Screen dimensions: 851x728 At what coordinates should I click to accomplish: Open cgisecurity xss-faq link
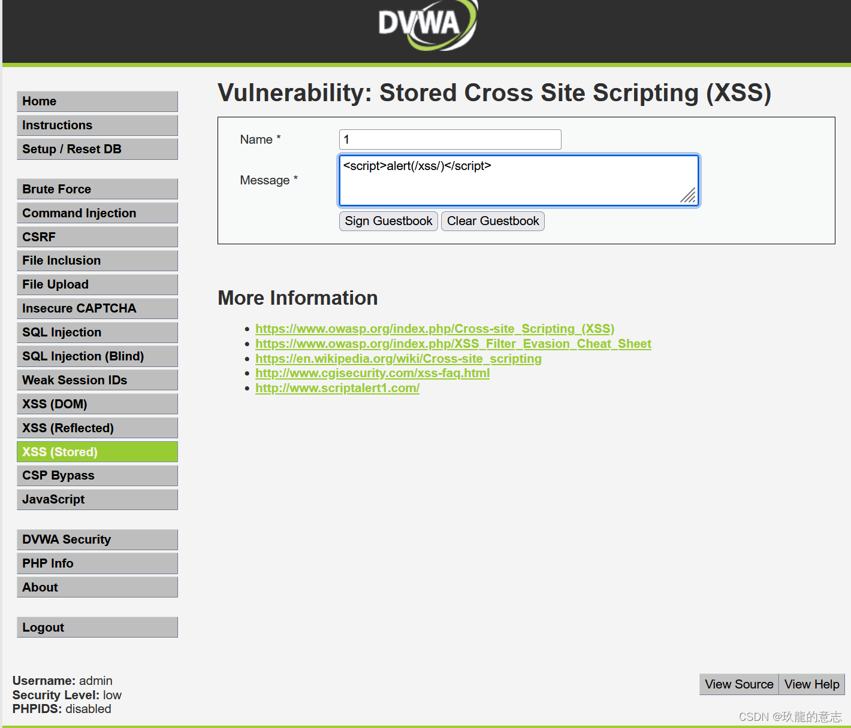point(372,373)
